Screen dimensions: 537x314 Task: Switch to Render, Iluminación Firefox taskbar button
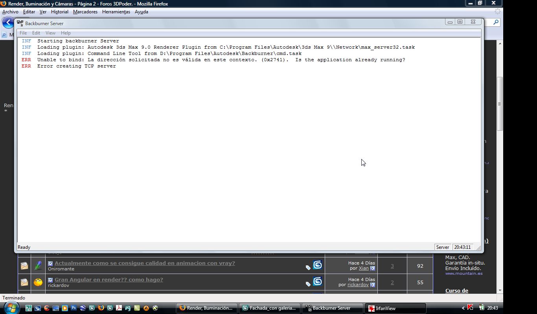click(x=206, y=308)
